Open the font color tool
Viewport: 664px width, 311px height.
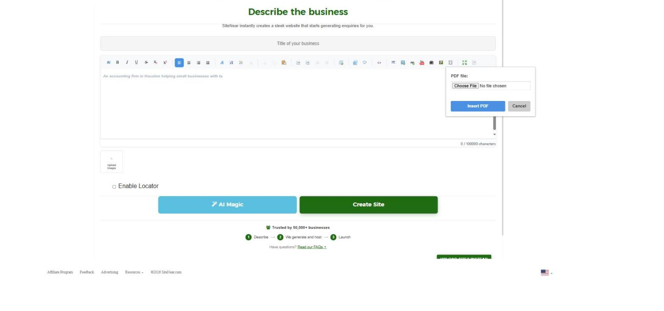[x=221, y=63]
